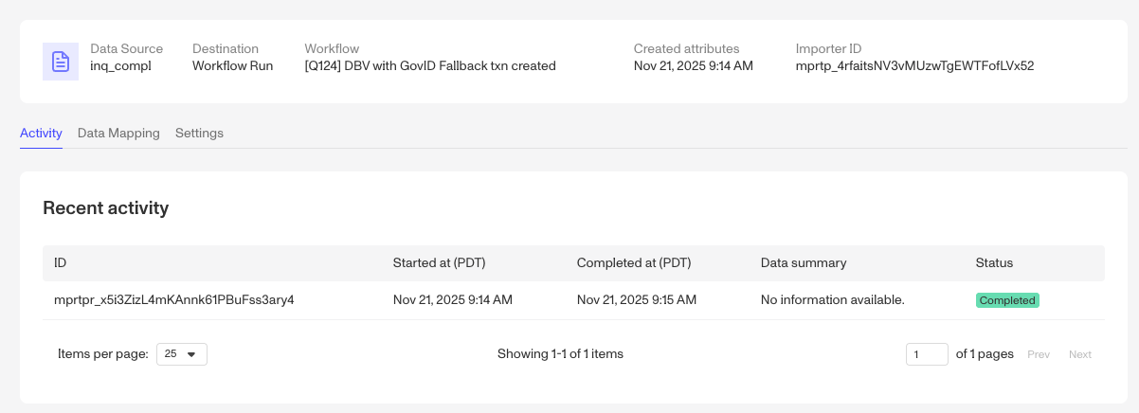
Task: Click the Status column header
Action: click(994, 262)
